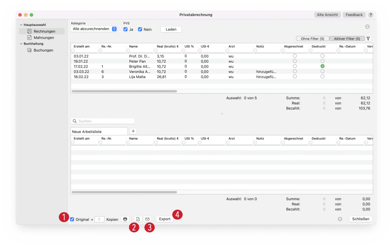Toggle the PVS Ja checkbox
This screenshot has width=392, height=246.
pos(125,29)
